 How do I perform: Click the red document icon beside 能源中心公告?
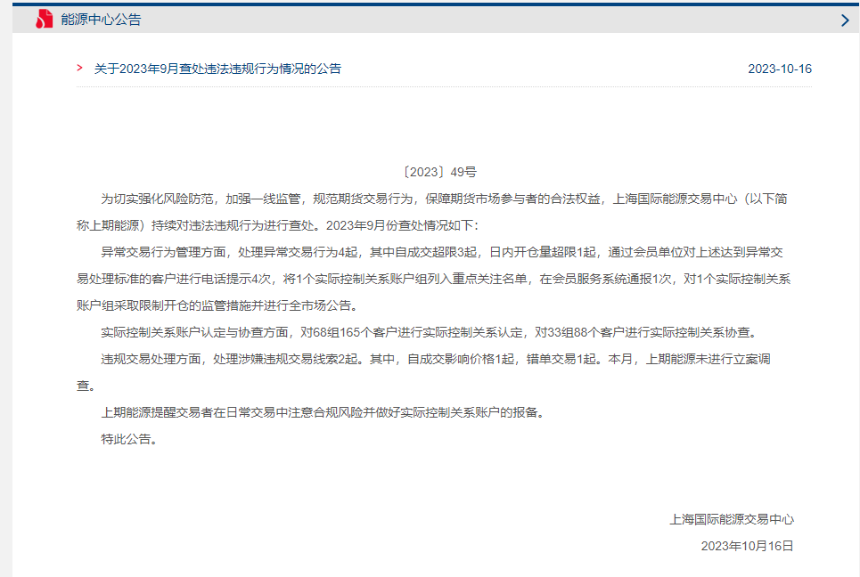click(x=44, y=20)
